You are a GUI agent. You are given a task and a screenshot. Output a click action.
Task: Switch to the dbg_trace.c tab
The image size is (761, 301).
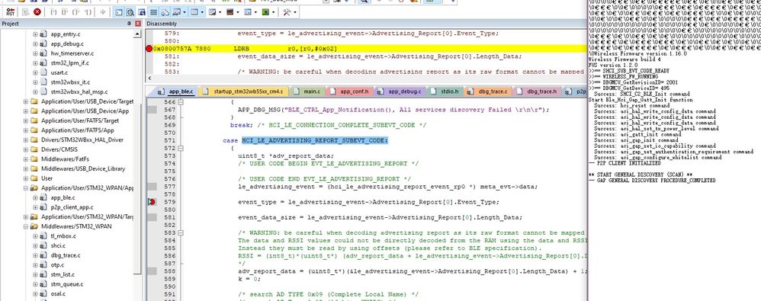[x=488, y=91]
